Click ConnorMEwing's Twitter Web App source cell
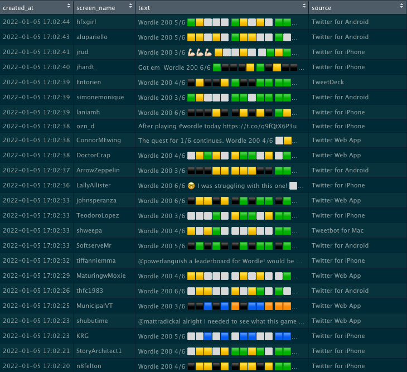Viewport: 407px width, 372px height. pyautogui.click(x=336, y=140)
